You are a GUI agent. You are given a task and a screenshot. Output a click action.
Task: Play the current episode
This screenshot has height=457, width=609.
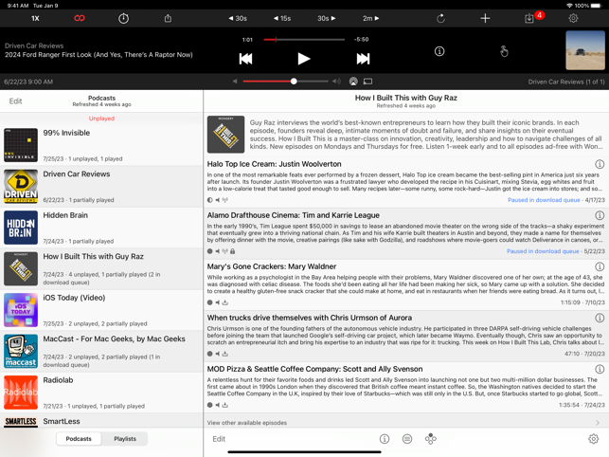tap(304, 59)
